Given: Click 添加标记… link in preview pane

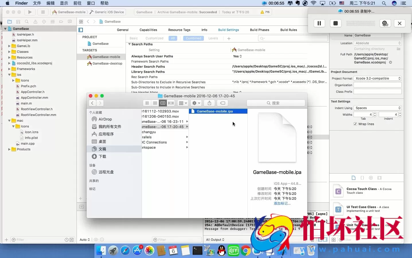Looking at the screenshot, I should 282,203.
